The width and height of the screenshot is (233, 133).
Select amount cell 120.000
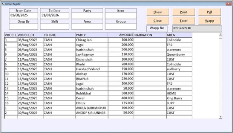coord(121,54)
